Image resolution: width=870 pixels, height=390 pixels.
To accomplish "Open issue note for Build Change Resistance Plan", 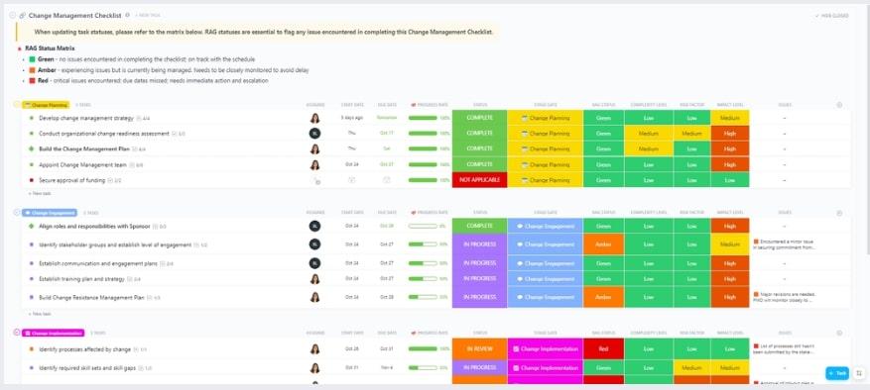I will [785, 297].
